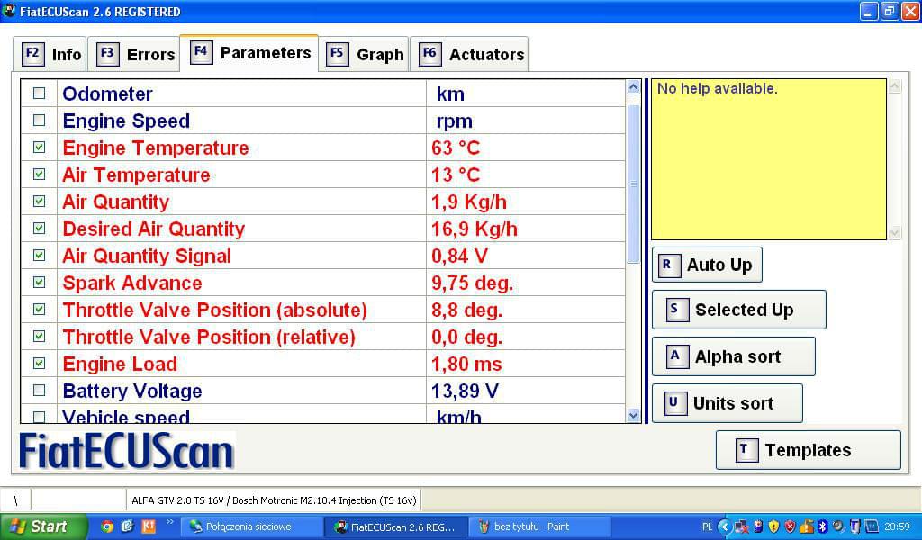Click the Selected Up button

coord(739,310)
